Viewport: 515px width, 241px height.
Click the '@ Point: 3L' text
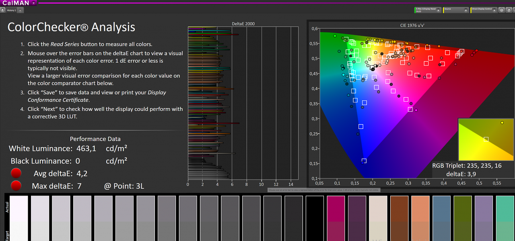point(124,186)
